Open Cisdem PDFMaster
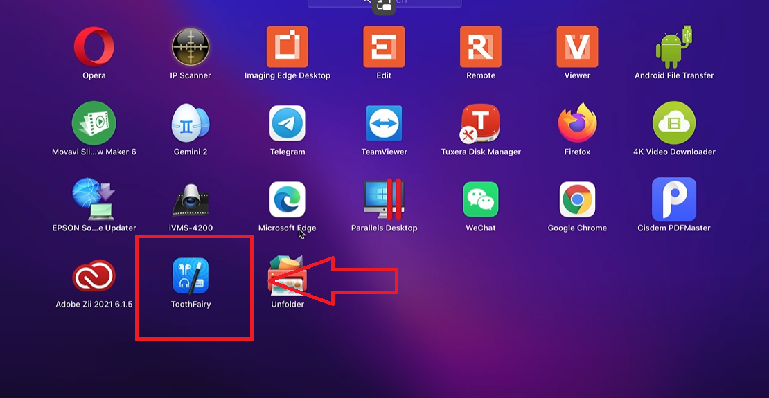Image resolution: width=769 pixels, height=398 pixels. tap(674, 199)
